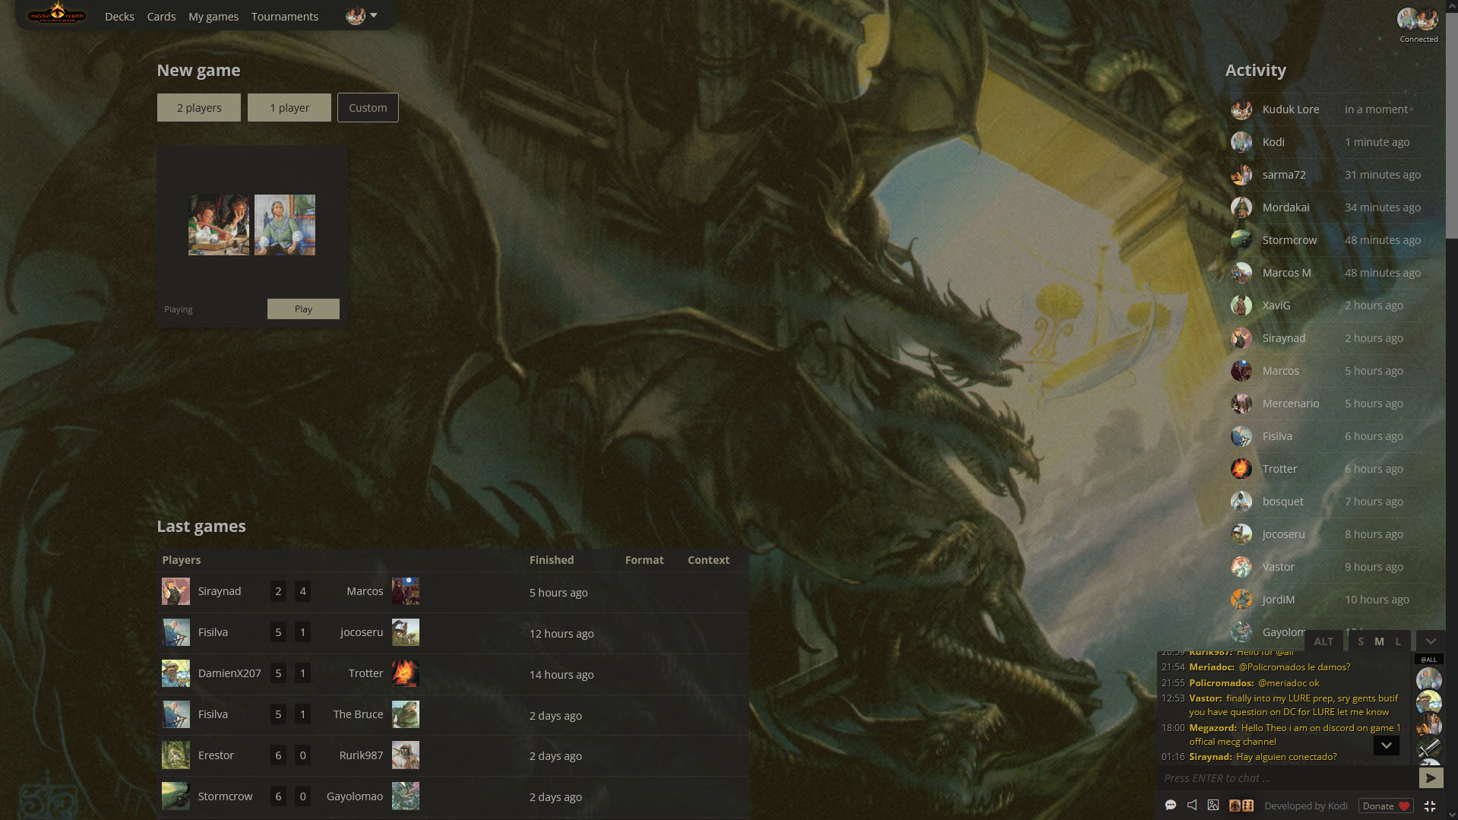Image resolution: width=1458 pixels, height=820 pixels.
Task: Open the Custom game option
Action: [368, 108]
